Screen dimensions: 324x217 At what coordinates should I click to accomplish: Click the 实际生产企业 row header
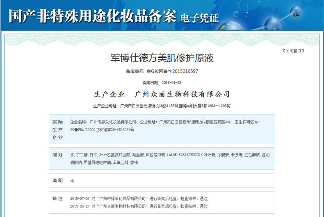(57, 129)
